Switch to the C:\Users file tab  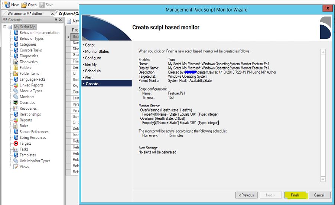69,13
